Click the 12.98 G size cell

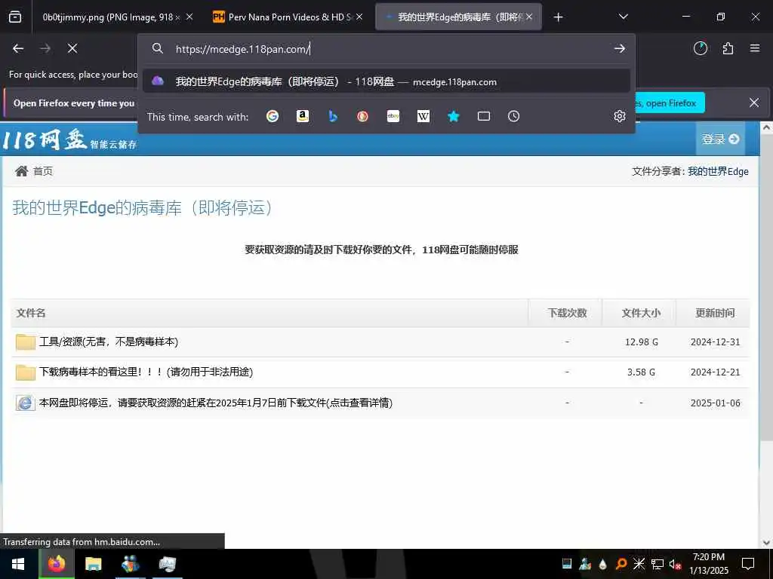[x=642, y=342]
